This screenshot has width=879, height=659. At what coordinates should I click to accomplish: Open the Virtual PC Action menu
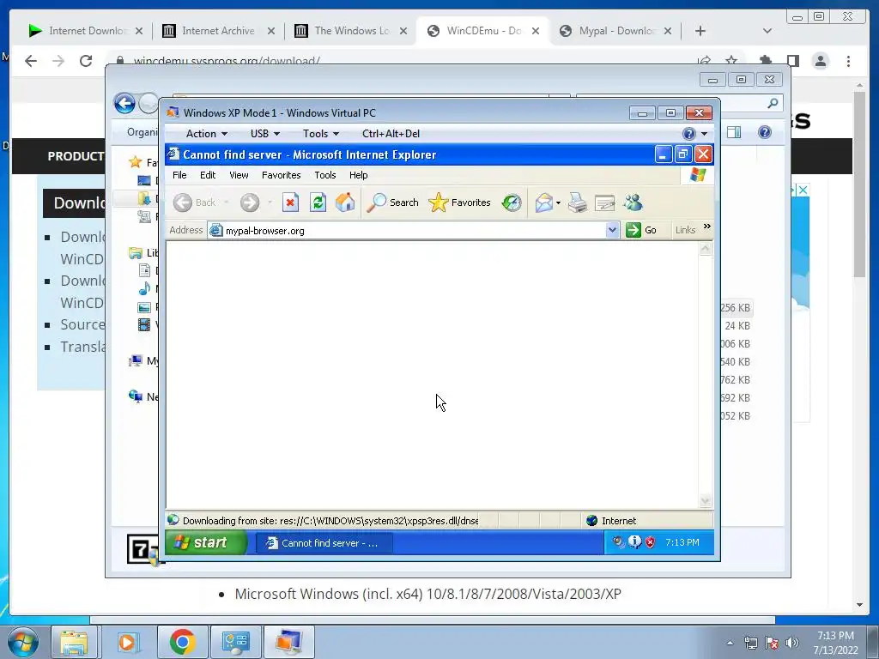point(206,133)
